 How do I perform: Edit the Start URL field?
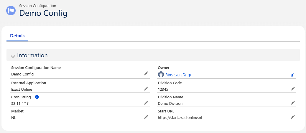pos(292,117)
